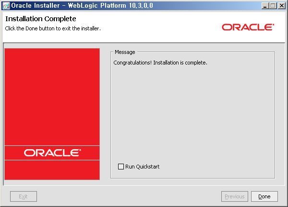Minimize the Oracle Installer window
This screenshot has height=207, width=288.
point(264,6)
